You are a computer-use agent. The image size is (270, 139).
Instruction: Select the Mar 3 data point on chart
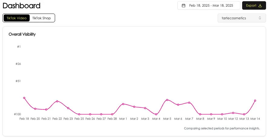[x=145, y=108]
